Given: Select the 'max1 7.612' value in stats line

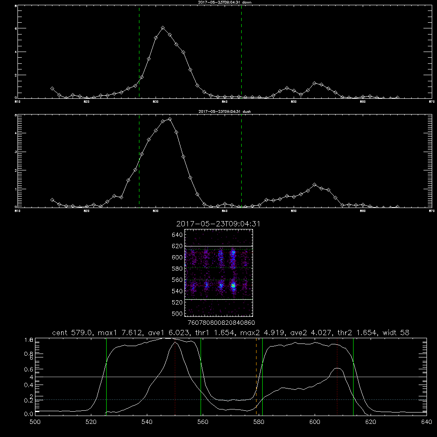Looking at the screenshot, I should pos(119,333).
